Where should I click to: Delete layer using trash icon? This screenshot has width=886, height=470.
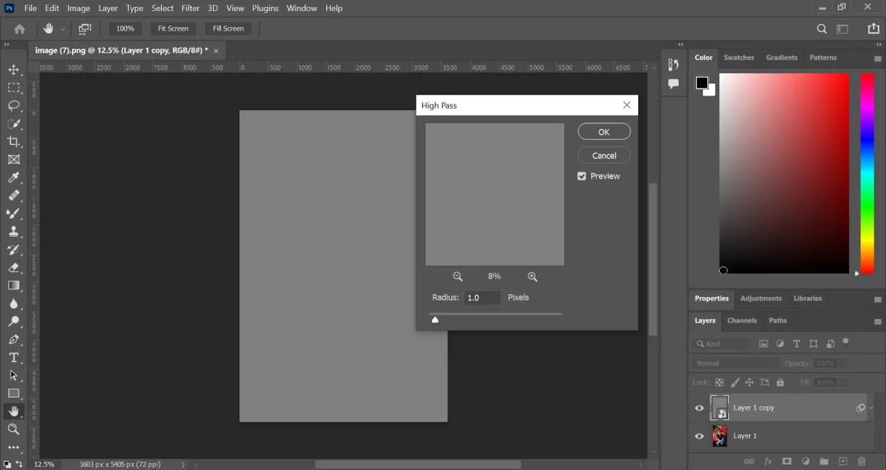pos(861,461)
